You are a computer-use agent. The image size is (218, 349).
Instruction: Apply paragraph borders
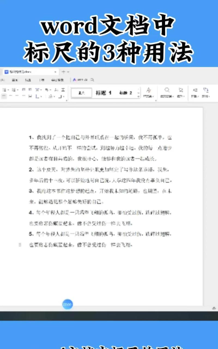pyautogui.click(x=61, y=96)
